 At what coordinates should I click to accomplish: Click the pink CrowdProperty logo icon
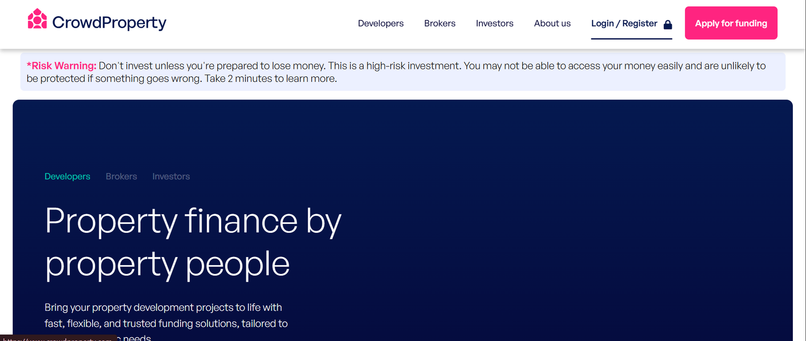(37, 20)
